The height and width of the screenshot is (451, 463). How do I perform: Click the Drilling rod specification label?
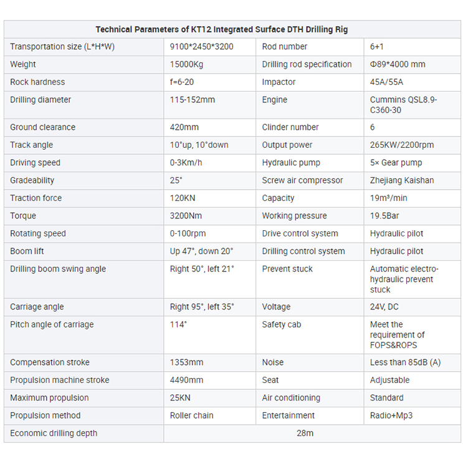307,64
